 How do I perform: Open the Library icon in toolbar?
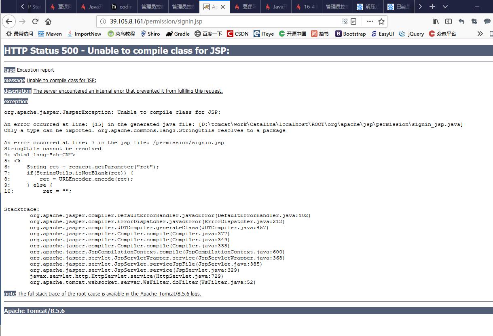tap(436, 21)
